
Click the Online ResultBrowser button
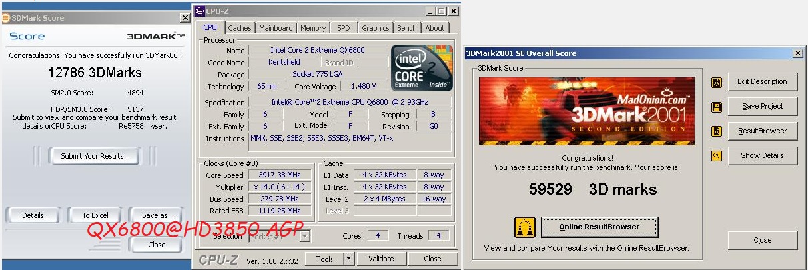pyautogui.click(x=600, y=227)
